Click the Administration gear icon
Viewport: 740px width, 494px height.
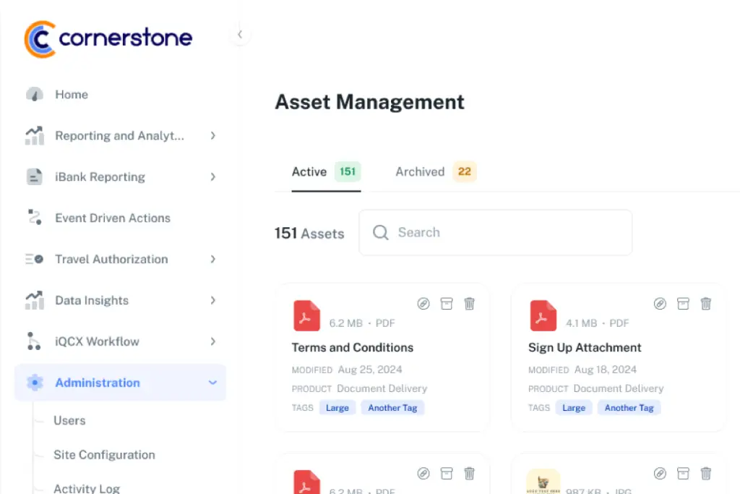click(x=35, y=382)
